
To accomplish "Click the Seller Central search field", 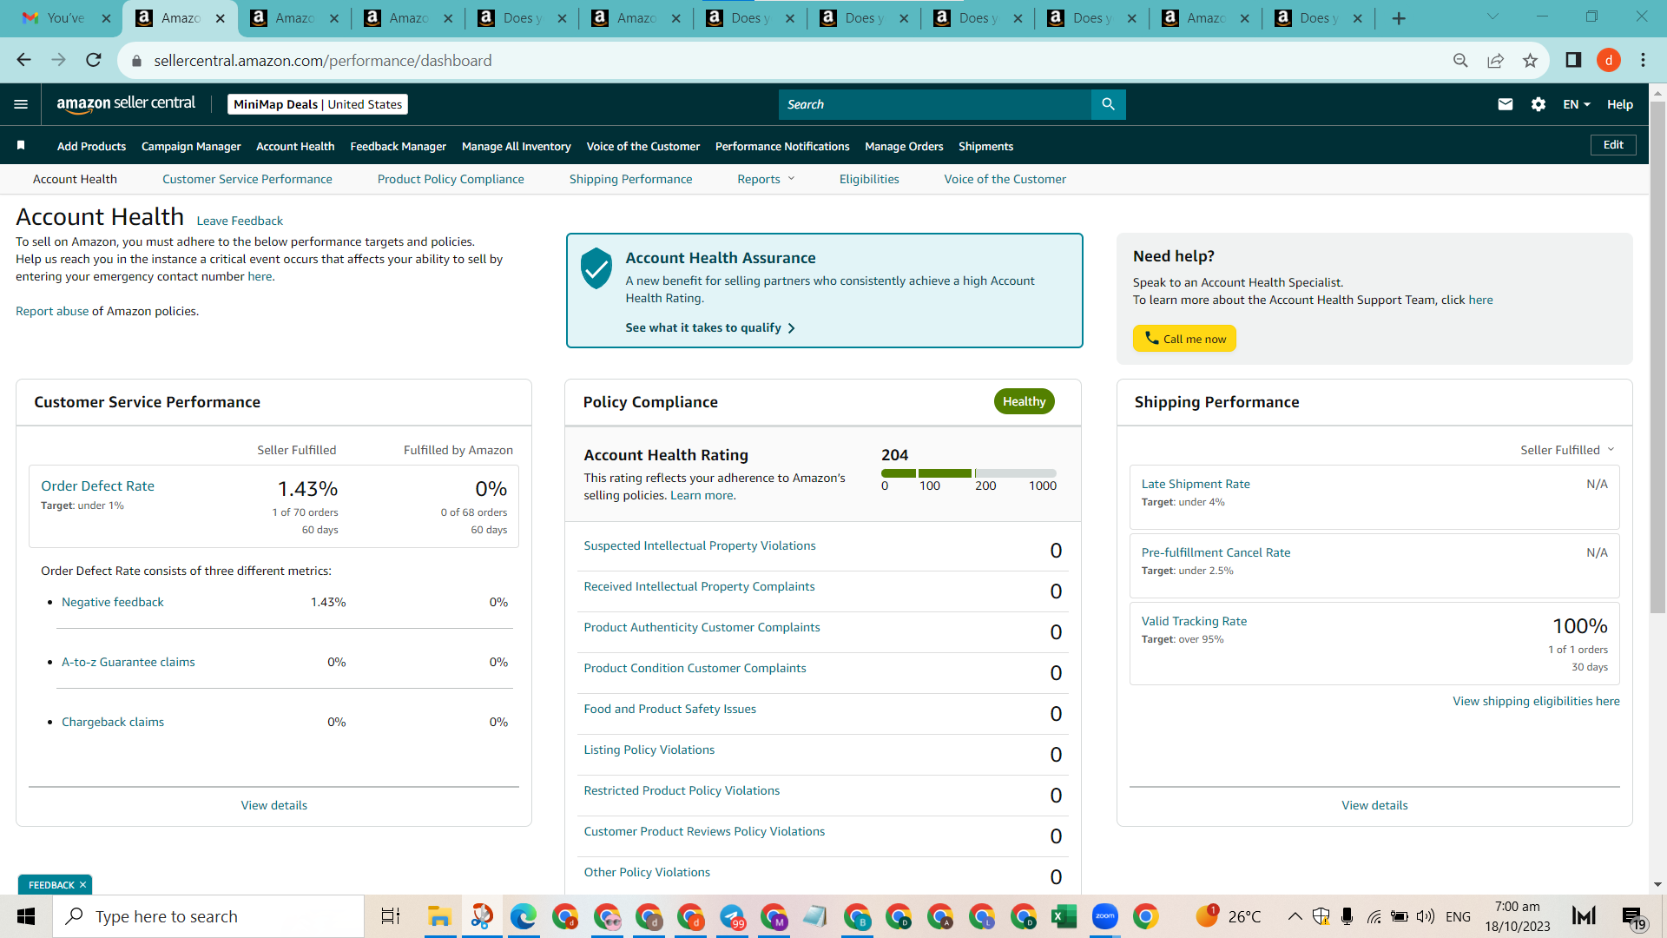I will click(935, 104).
